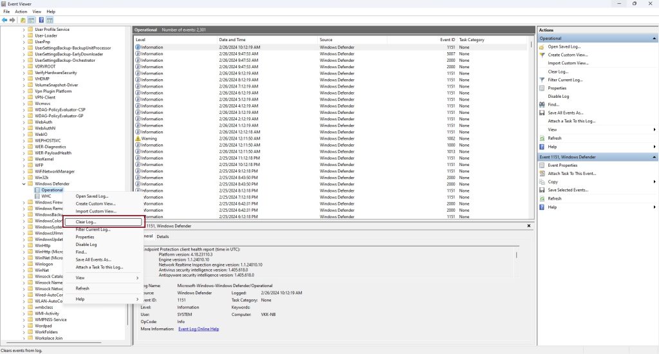The width and height of the screenshot is (659, 354).
Task: Select the event with ID 1013
Action: coord(331,151)
